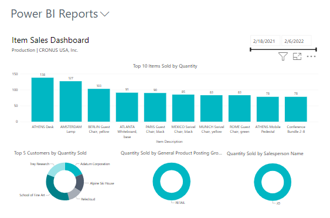The image size is (330, 218).
Task: Click the y-axis value 150
Action: pos(15,74)
